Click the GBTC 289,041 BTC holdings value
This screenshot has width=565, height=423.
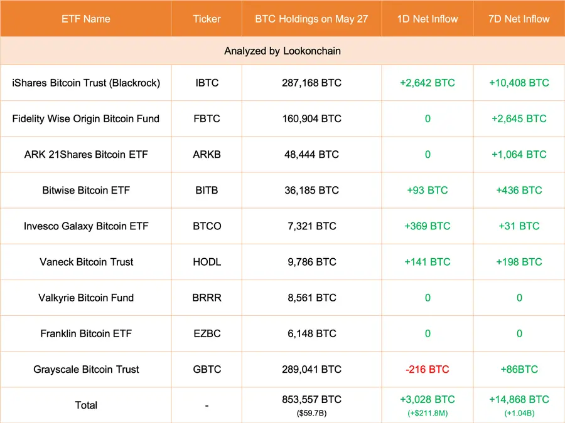(x=311, y=369)
